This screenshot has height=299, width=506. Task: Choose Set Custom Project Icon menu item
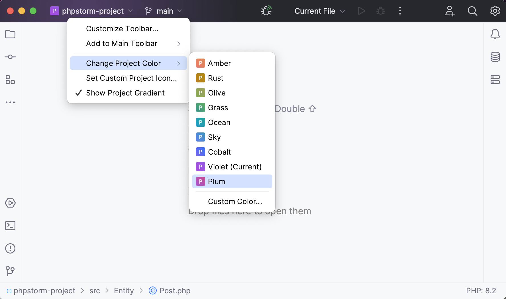point(131,78)
